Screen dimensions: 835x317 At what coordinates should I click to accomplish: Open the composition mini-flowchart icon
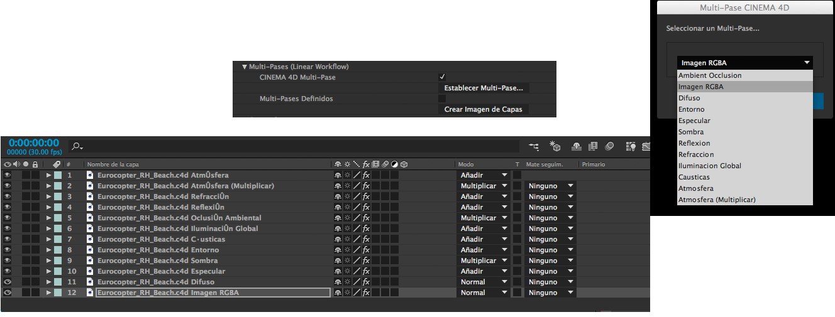point(534,146)
